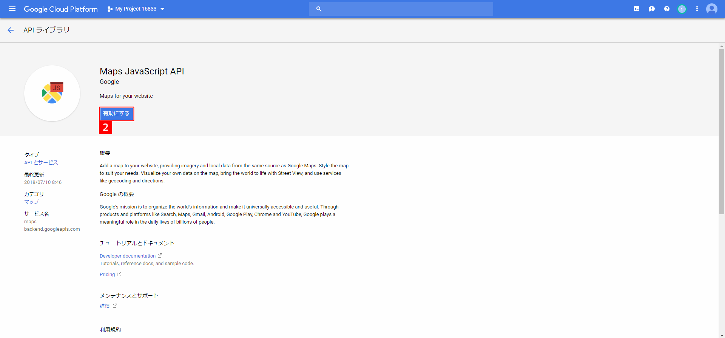Viewport: 725px width, 338px height.
Task: Click the external-link icon beside 詳細
Action: point(115,306)
